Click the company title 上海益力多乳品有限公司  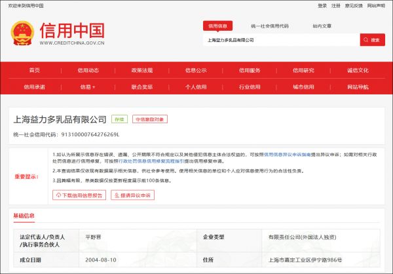60,119
